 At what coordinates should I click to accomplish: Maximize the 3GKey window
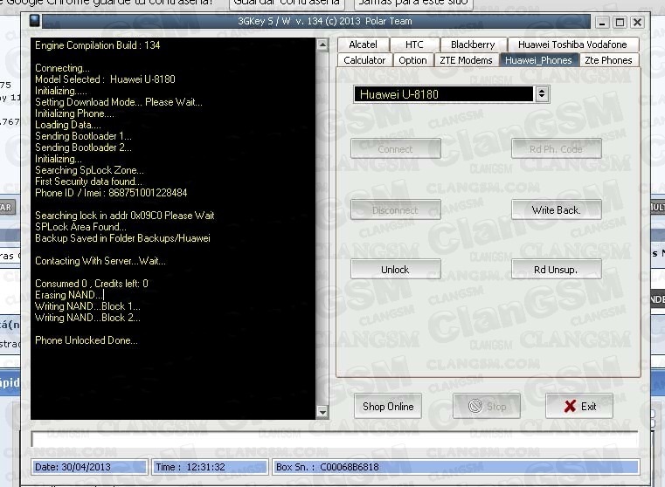pyautogui.click(x=620, y=22)
